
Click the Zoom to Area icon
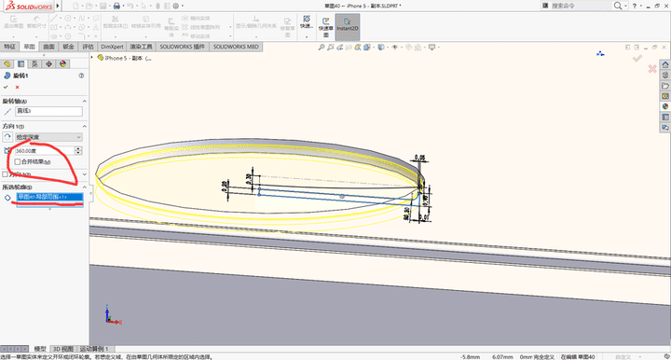click(x=330, y=48)
